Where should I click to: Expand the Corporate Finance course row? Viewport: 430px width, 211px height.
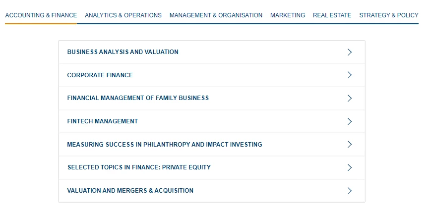point(212,75)
